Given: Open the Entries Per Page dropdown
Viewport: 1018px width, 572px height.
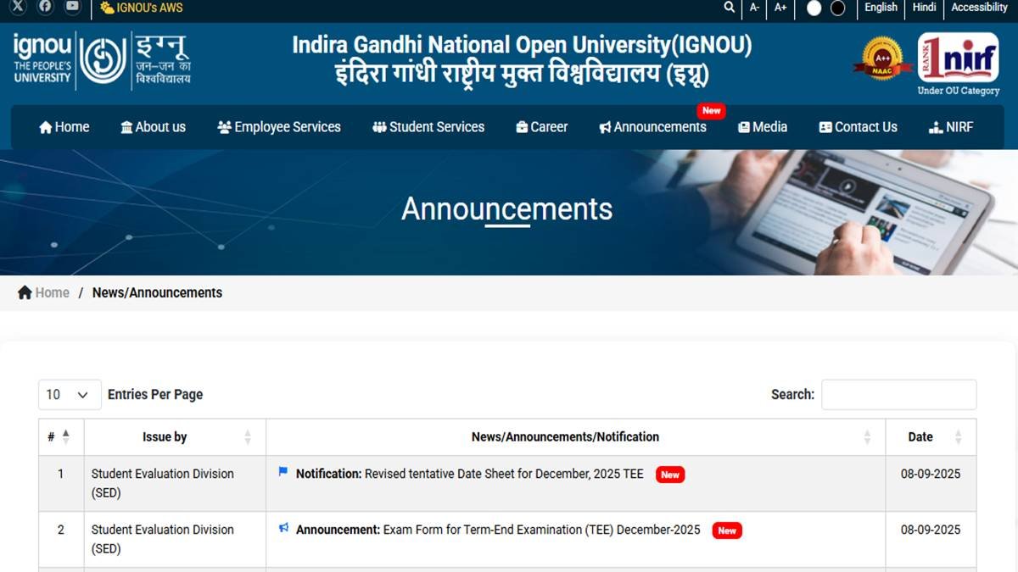Looking at the screenshot, I should [69, 394].
